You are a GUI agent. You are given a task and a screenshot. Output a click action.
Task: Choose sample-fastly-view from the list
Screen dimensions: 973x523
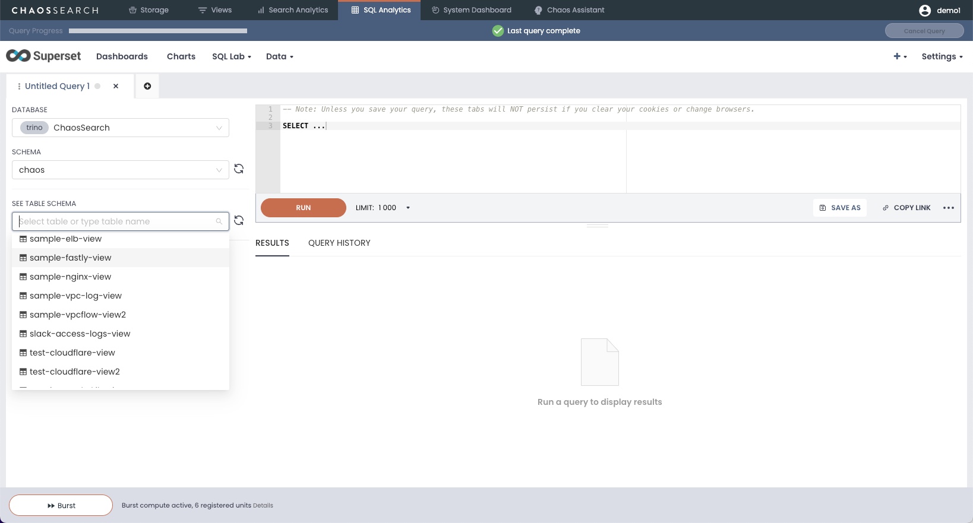[x=121, y=258]
